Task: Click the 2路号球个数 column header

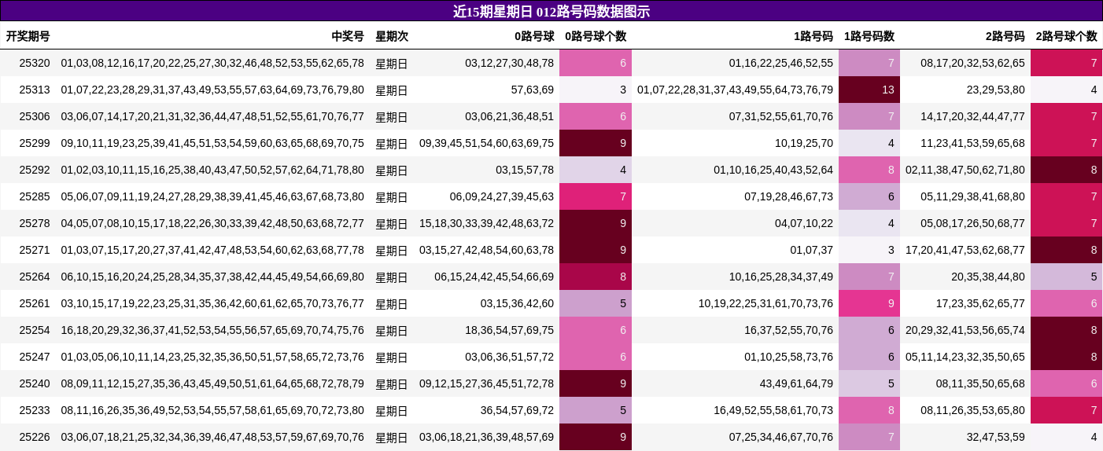Action: point(1066,36)
